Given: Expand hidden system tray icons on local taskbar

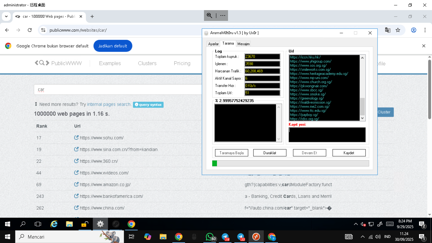Looking at the screenshot, I should (x=362, y=237).
